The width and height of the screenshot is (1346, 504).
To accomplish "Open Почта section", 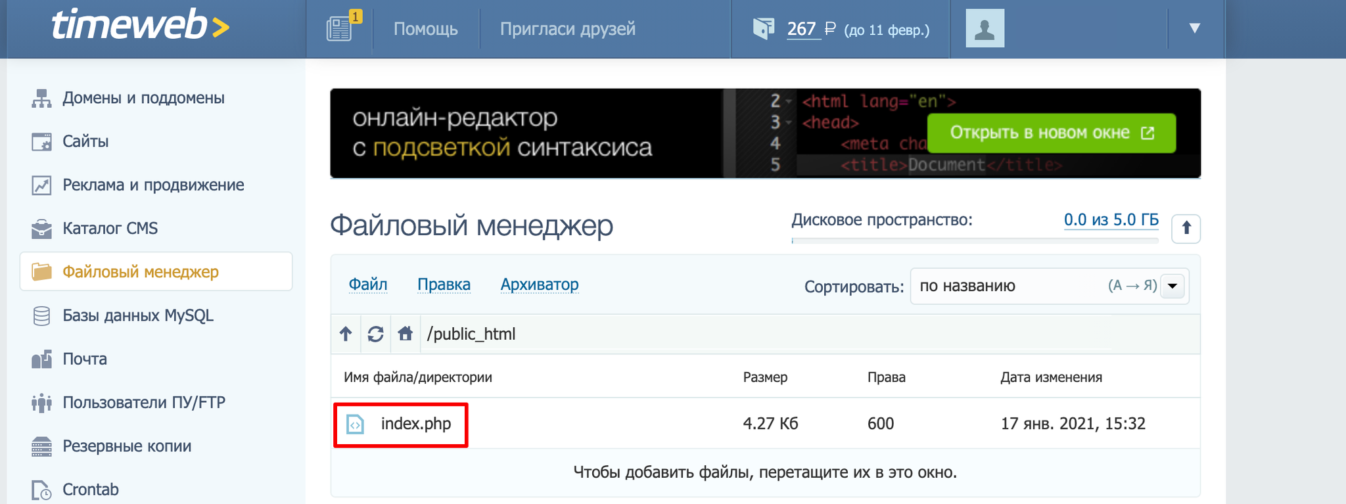I will (x=85, y=359).
